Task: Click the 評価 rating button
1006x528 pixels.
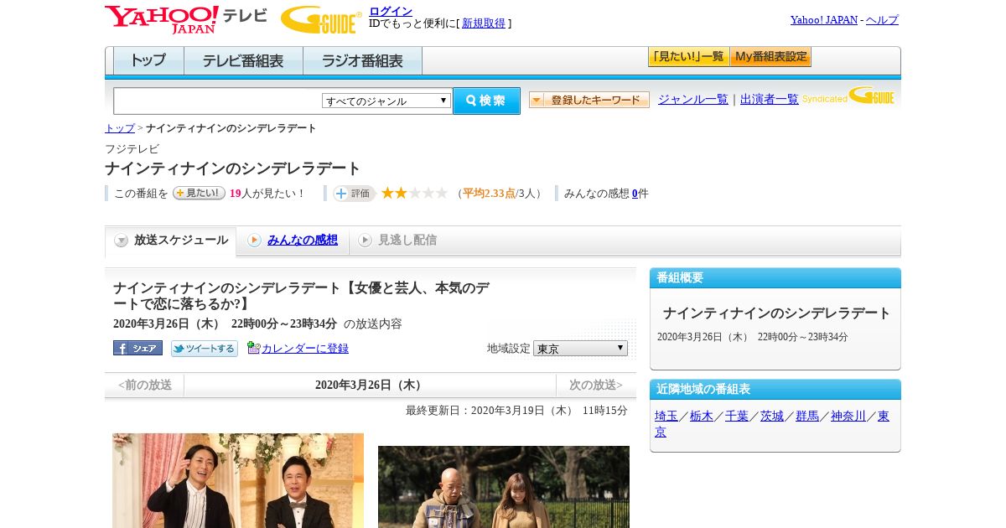Action: [x=354, y=193]
